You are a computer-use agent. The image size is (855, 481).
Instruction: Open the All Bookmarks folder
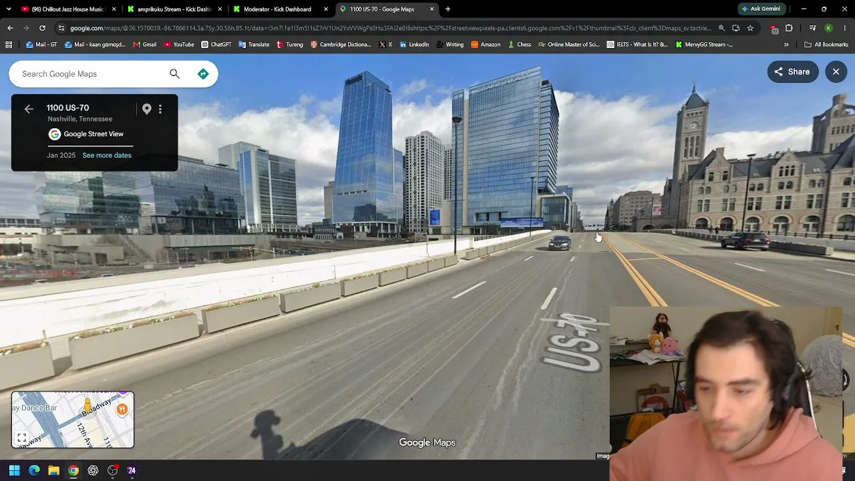pyautogui.click(x=826, y=45)
